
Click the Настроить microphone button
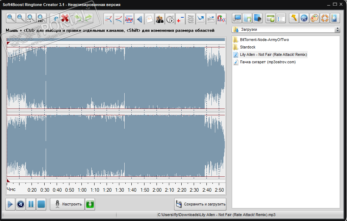67,204
